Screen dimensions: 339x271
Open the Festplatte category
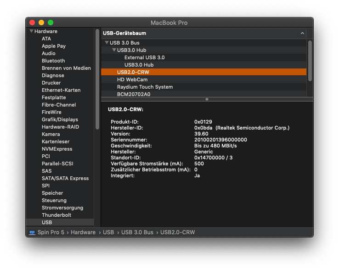54,97
